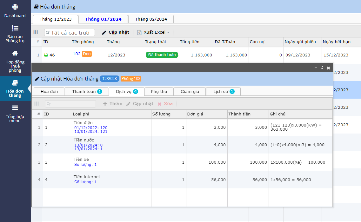Click the search magnifier in main toolbar
The width and height of the screenshot is (361, 222).
click(48, 33)
